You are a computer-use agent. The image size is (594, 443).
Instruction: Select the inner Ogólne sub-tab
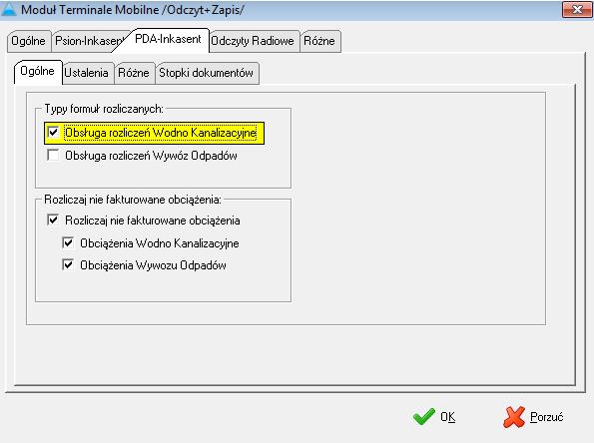click(37, 71)
